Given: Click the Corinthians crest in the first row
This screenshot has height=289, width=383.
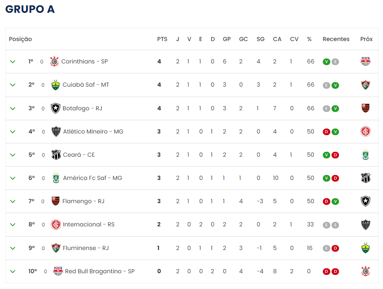Looking at the screenshot, I should pyautogui.click(x=54, y=61).
